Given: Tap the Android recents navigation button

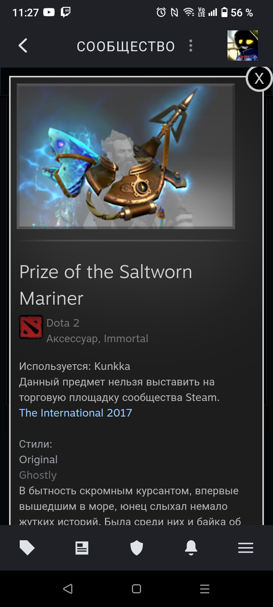Looking at the screenshot, I should tap(205, 589).
